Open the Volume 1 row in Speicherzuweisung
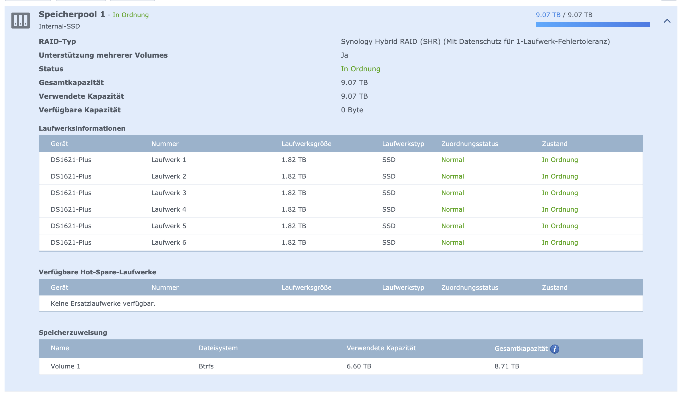682x397 pixels. [x=66, y=366]
